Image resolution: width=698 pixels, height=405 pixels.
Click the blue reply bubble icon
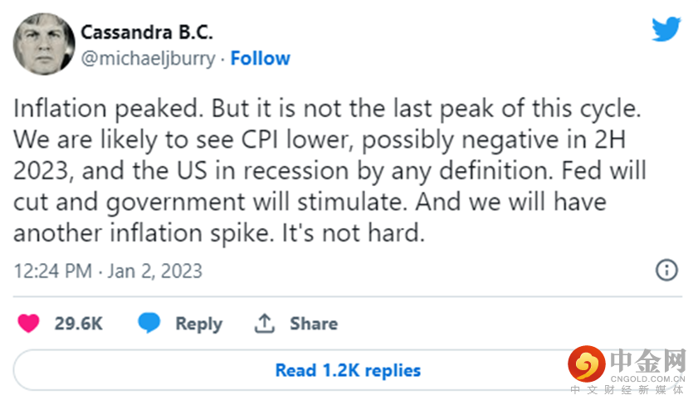[150, 323]
